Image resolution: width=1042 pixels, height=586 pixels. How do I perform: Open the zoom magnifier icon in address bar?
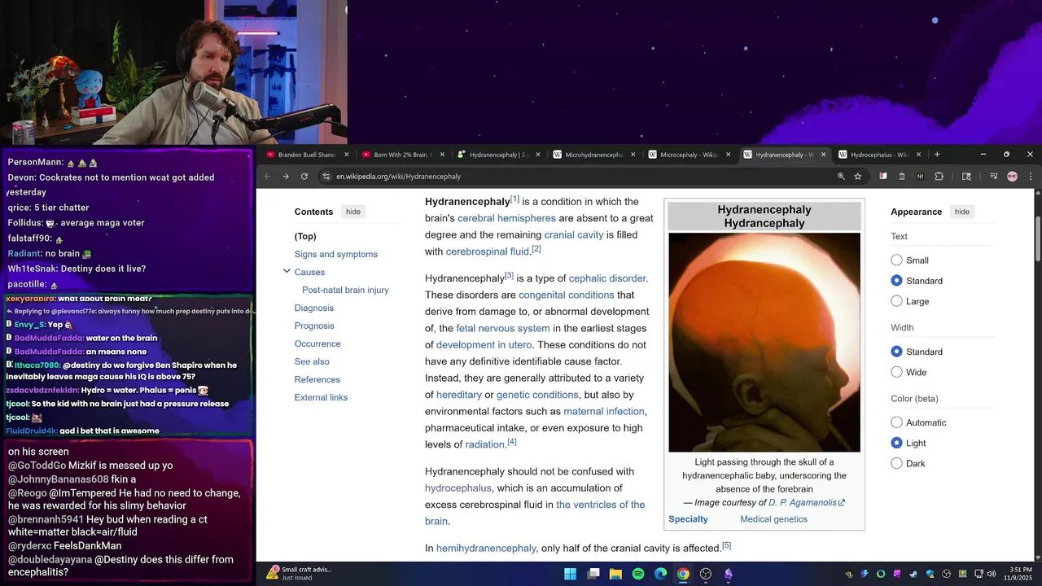coord(841,177)
